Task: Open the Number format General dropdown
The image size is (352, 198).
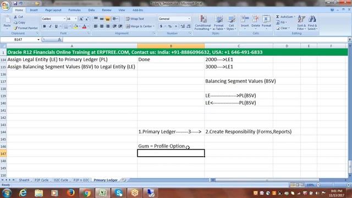Action: pyautogui.click(x=189, y=19)
